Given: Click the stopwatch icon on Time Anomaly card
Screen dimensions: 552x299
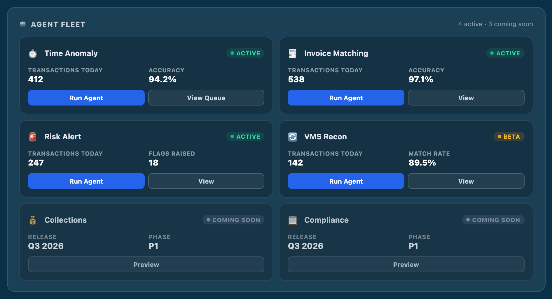Looking at the screenshot, I should 33,53.
